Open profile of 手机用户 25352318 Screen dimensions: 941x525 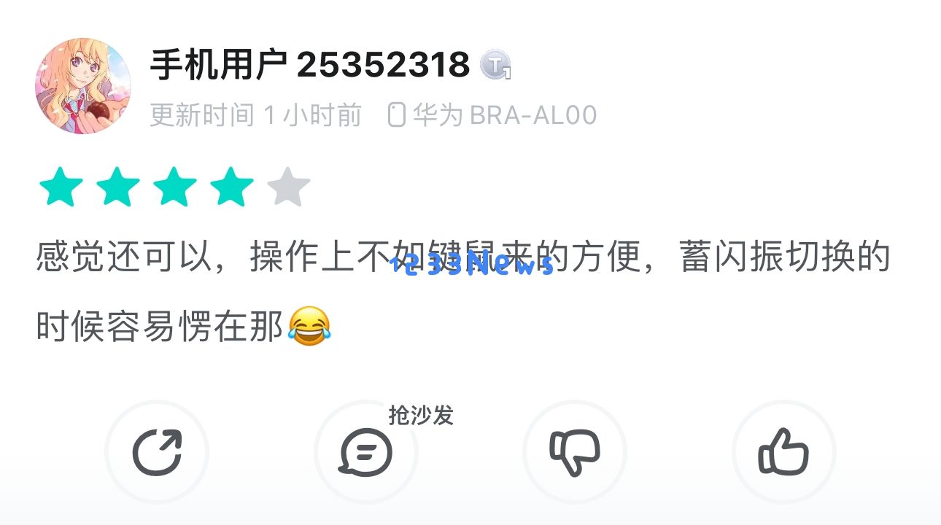click(310, 66)
